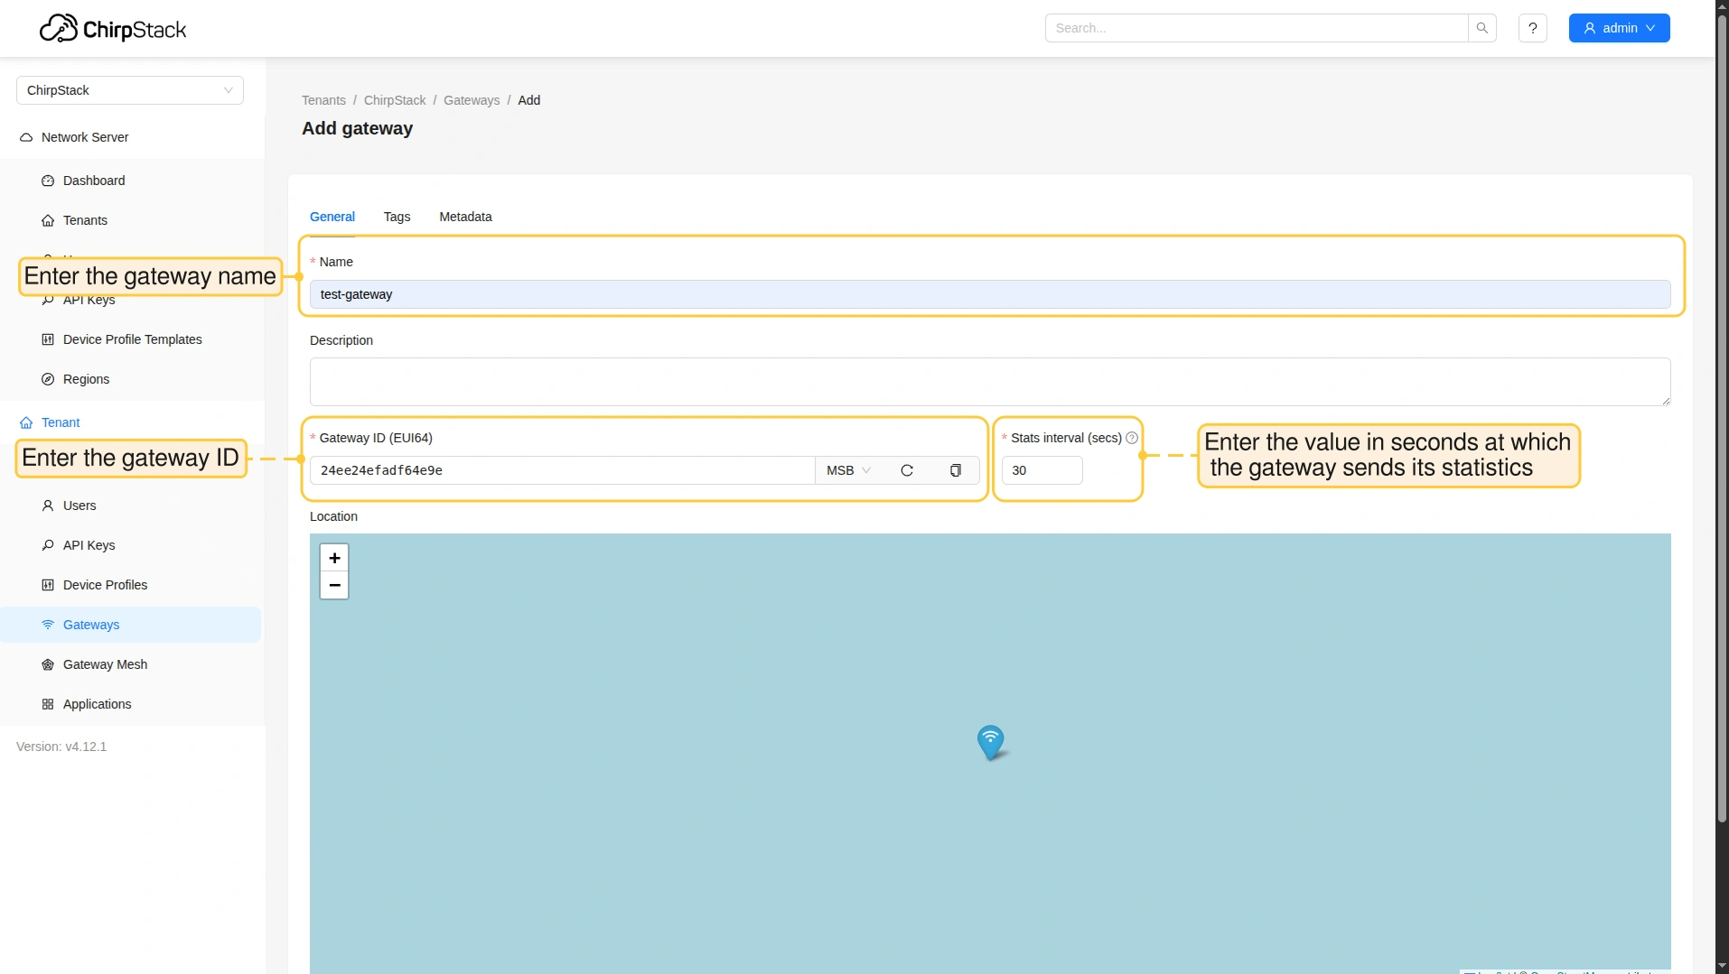Click the Stats interval help tooltip icon
1729x974 pixels.
[1132, 438]
